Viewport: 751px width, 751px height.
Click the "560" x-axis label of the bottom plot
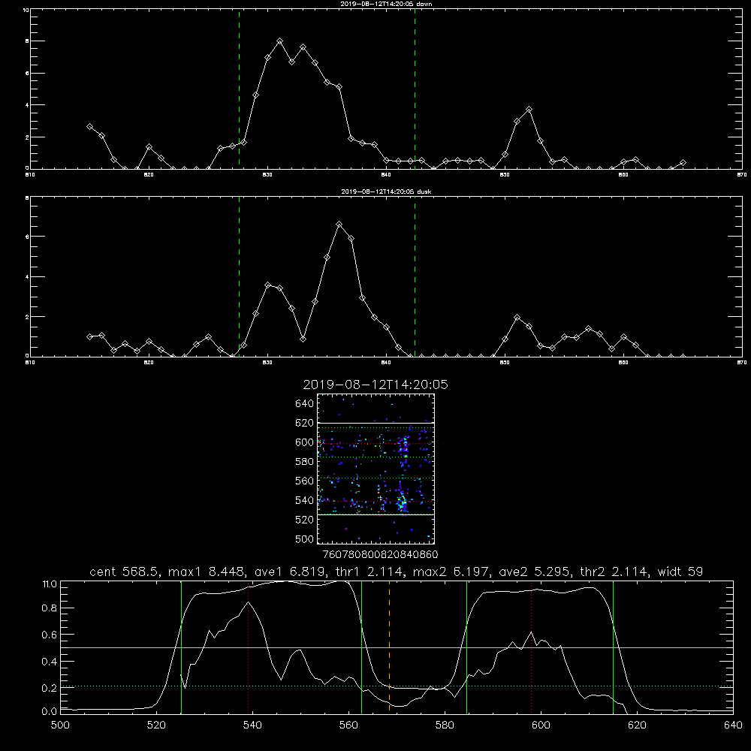click(348, 725)
